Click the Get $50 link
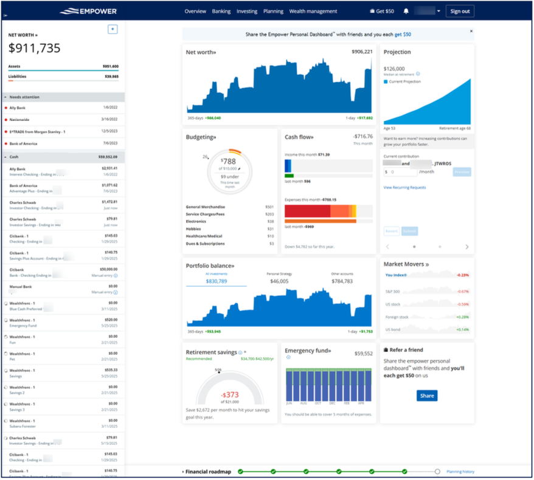Viewport: 534px width, 480px height. (x=385, y=11)
